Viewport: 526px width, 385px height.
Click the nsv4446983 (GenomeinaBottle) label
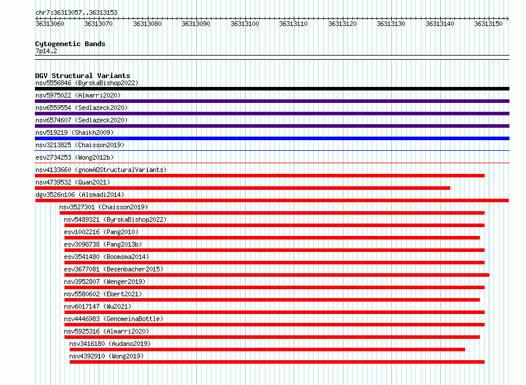(x=113, y=319)
